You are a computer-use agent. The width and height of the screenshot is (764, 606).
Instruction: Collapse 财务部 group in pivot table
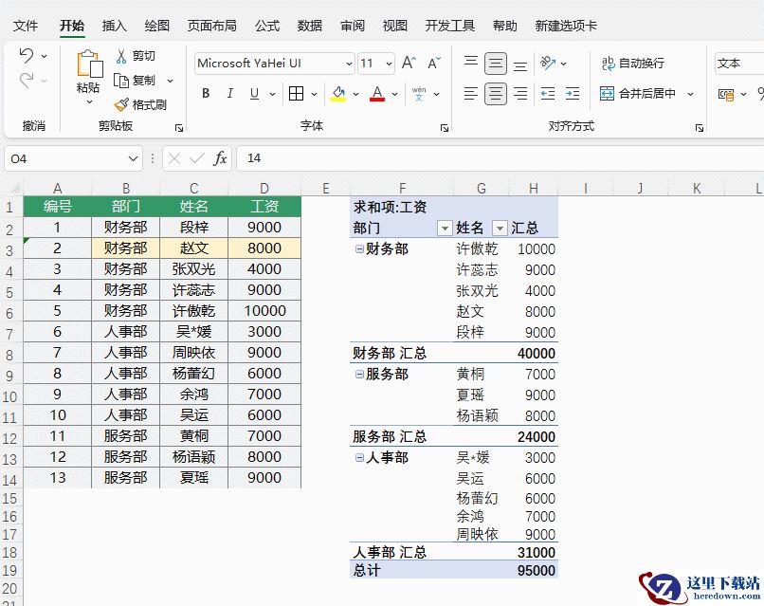359,249
